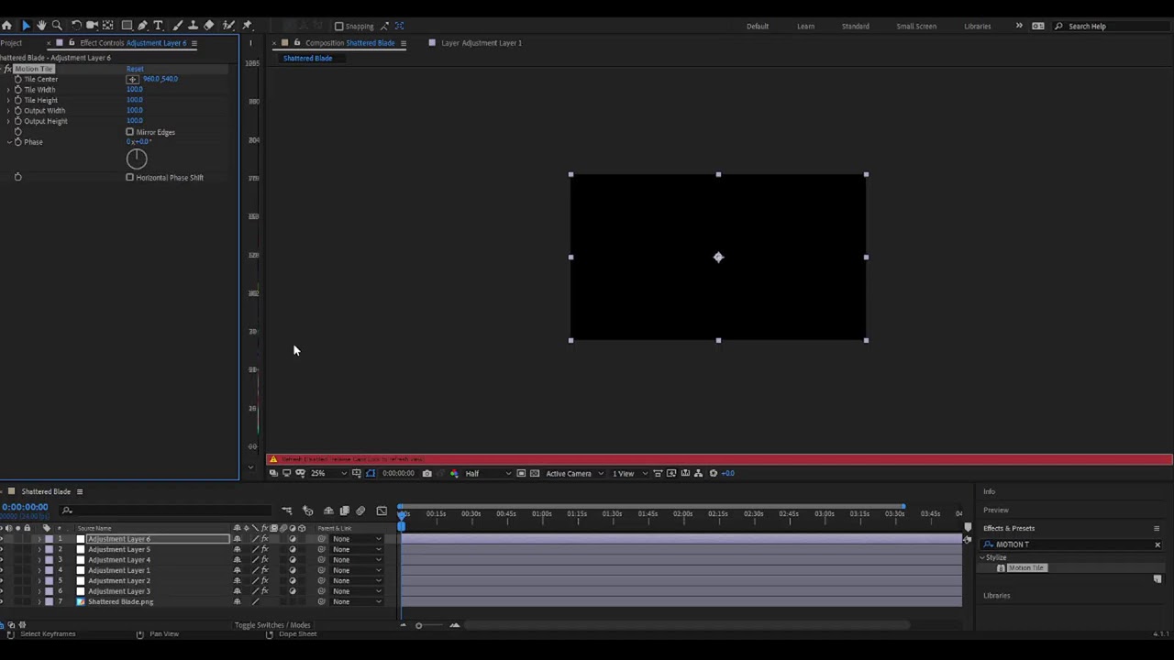
Task: Switch to the Default workspace
Action: (758, 26)
